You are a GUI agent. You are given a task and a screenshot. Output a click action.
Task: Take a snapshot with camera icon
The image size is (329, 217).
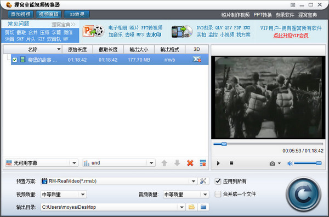(273, 163)
